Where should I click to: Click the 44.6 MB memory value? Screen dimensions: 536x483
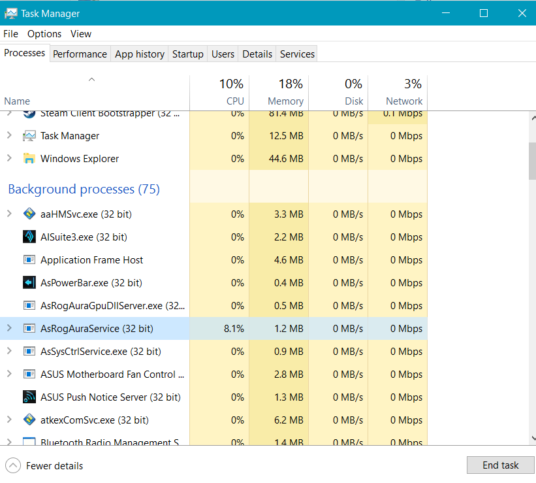point(286,159)
